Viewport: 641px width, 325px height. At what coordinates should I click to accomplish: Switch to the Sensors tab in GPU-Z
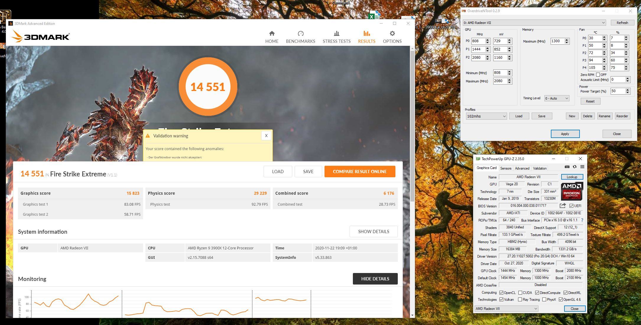tap(505, 168)
